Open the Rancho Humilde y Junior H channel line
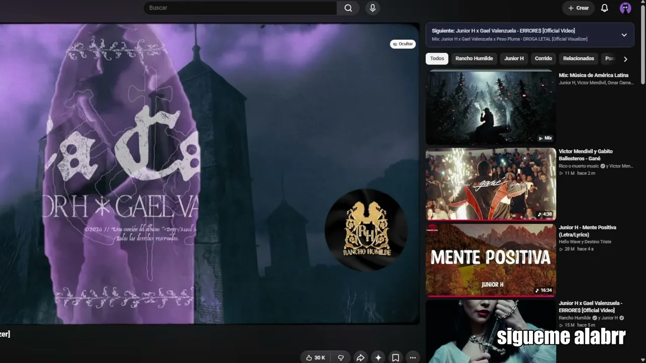The width and height of the screenshot is (646, 363). pos(591,318)
